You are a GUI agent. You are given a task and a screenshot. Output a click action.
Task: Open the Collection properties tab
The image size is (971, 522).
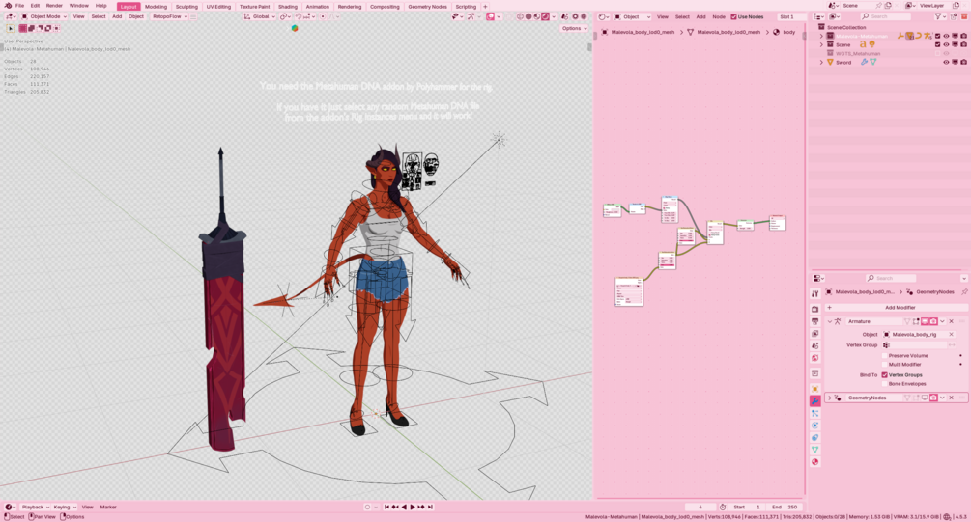click(x=814, y=373)
